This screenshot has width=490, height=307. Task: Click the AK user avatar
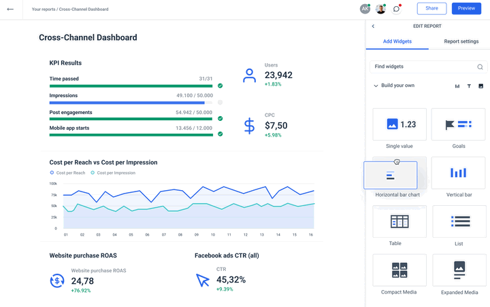[365, 9]
